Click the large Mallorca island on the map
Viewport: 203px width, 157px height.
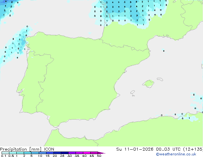(148, 84)
